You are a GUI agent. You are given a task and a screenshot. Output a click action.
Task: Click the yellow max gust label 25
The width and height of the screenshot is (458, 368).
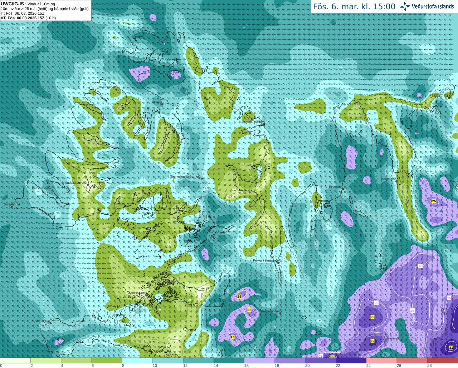click(434, 201)
